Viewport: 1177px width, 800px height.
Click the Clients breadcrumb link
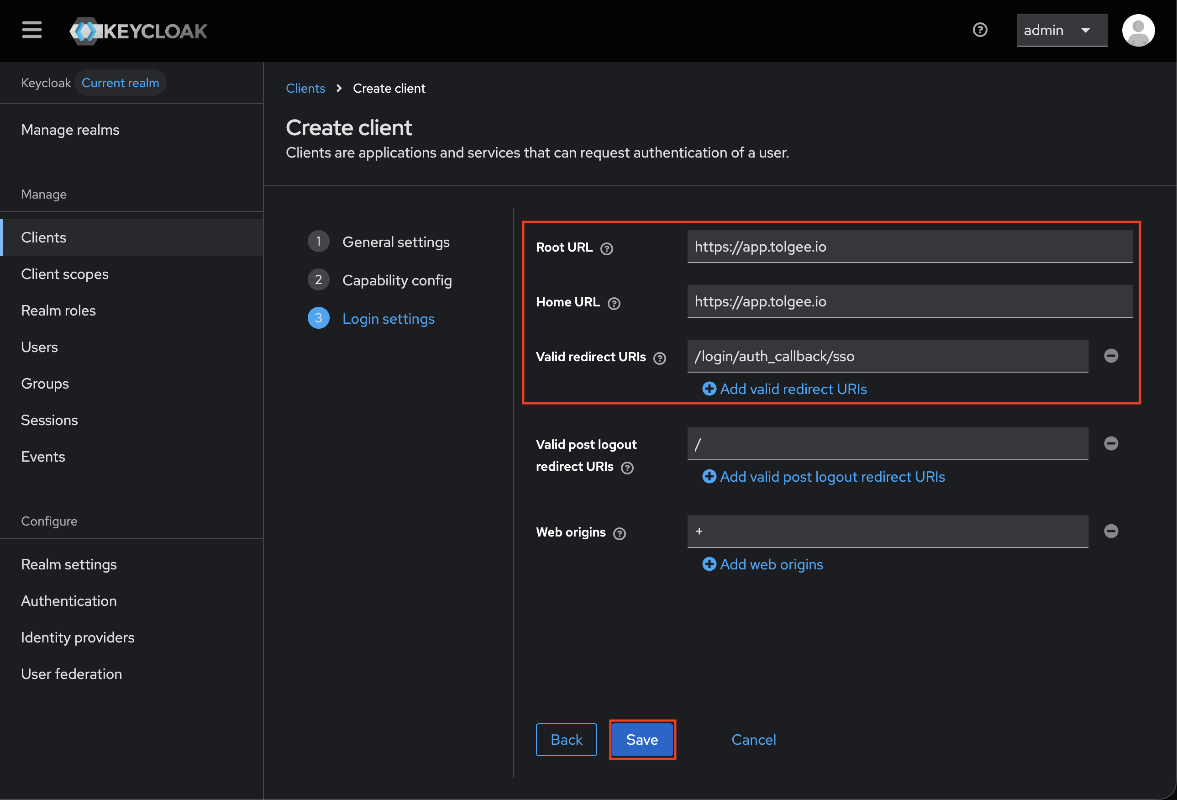305,88
